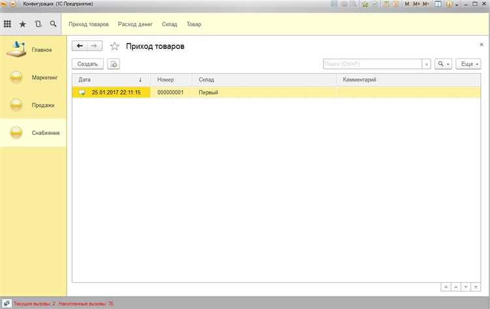This screenshot has height=309, width=490.
Task: Click the Склад column header
Action: (264, 80)
